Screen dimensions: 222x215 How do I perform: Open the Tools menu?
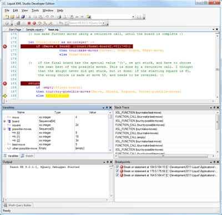pos(35,11)
